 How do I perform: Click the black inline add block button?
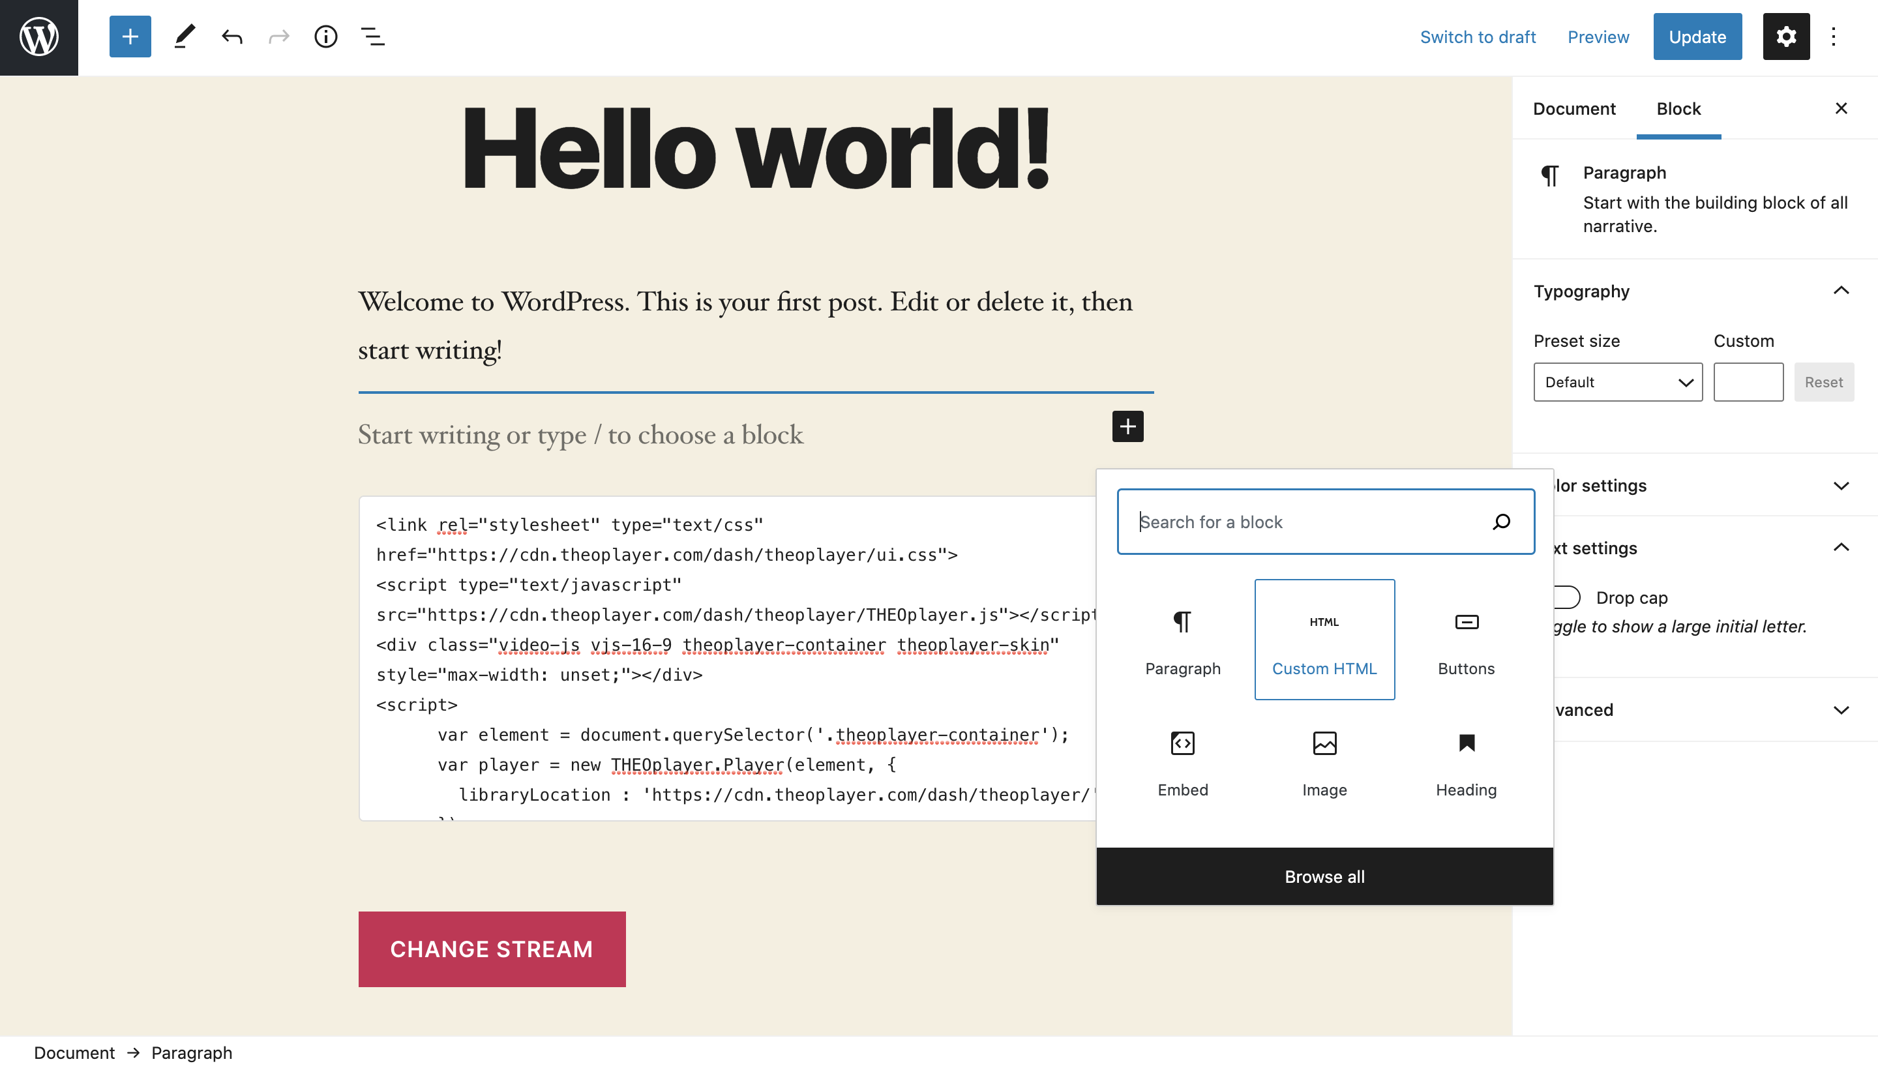[1127, 426]
